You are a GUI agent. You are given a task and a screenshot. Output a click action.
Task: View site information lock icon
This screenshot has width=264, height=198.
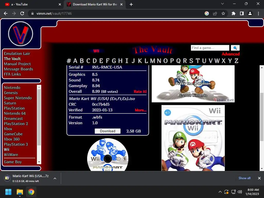point(32,13)
